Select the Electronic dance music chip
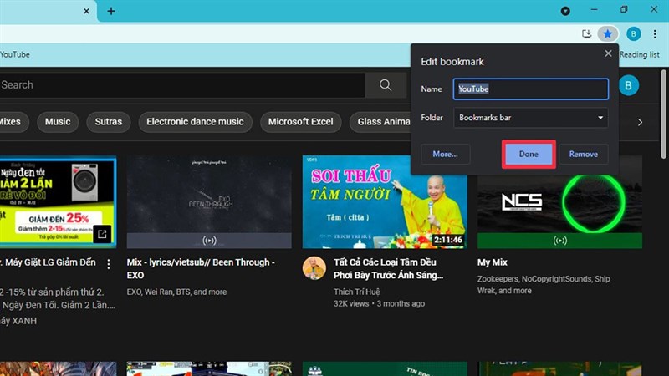Screen dimensions: 669x376 click(195, 122)
